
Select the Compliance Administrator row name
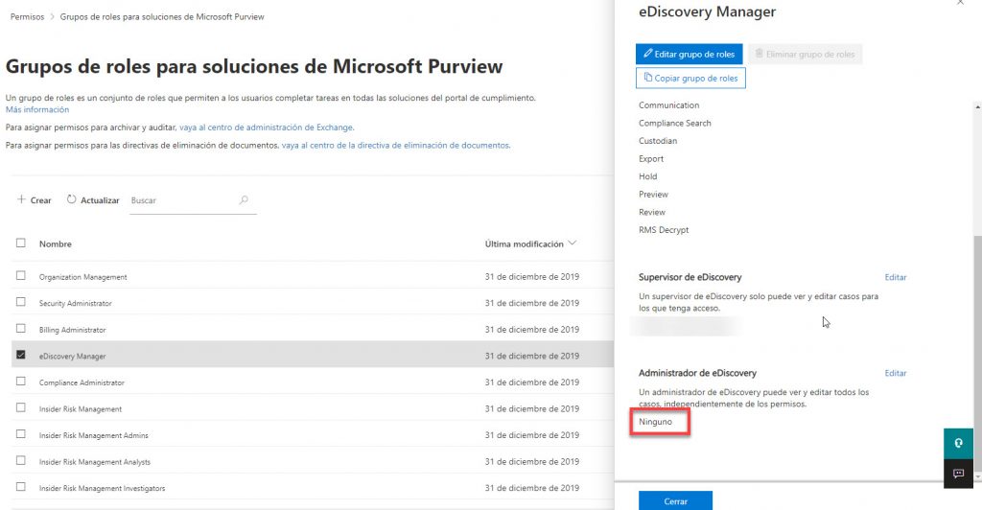coord(82,382)
